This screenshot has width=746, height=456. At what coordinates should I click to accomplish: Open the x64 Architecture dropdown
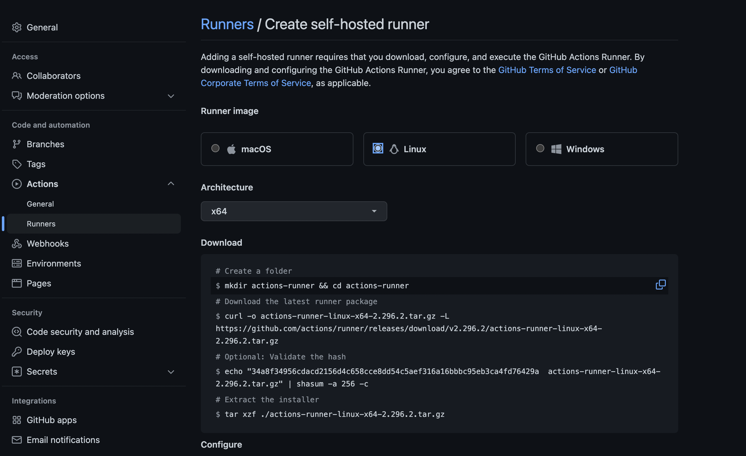coord(294,211)
